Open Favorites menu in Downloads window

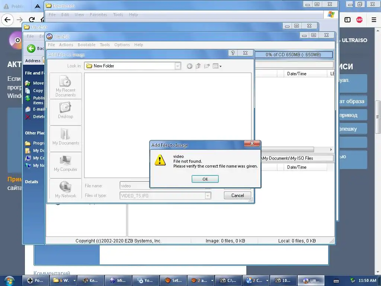coord(98,15)
